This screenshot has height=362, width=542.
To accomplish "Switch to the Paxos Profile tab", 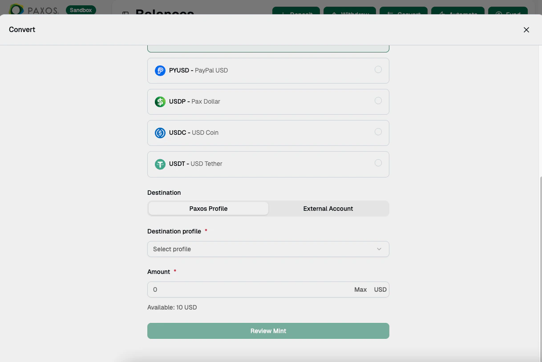I will pos(208,208).
